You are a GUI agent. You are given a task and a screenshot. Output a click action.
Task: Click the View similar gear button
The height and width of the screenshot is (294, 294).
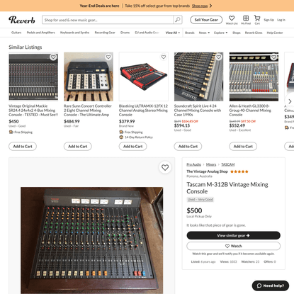click(233, 235)
